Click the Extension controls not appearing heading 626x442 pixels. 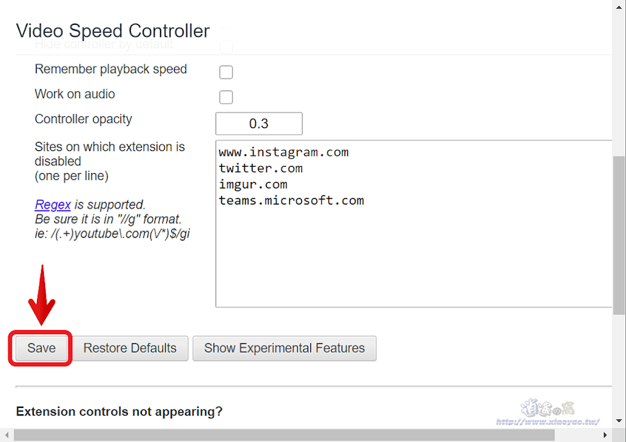[118, 411]
